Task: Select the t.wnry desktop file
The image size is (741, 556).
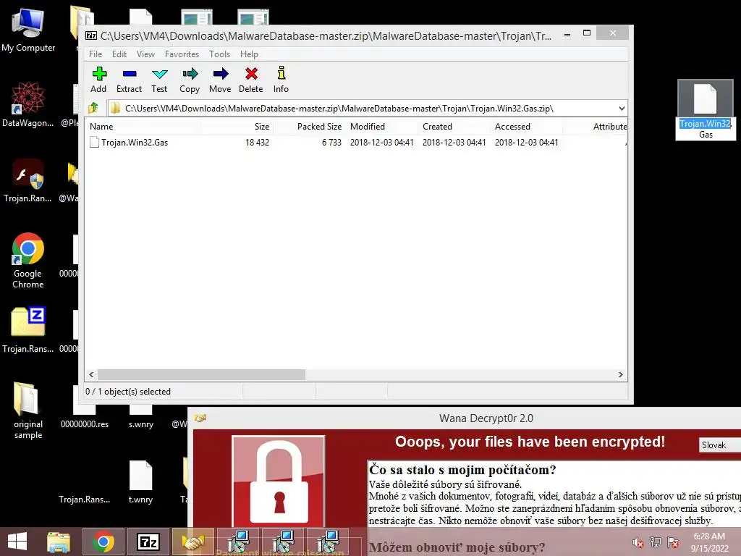Action: click(x=141, y=482)
